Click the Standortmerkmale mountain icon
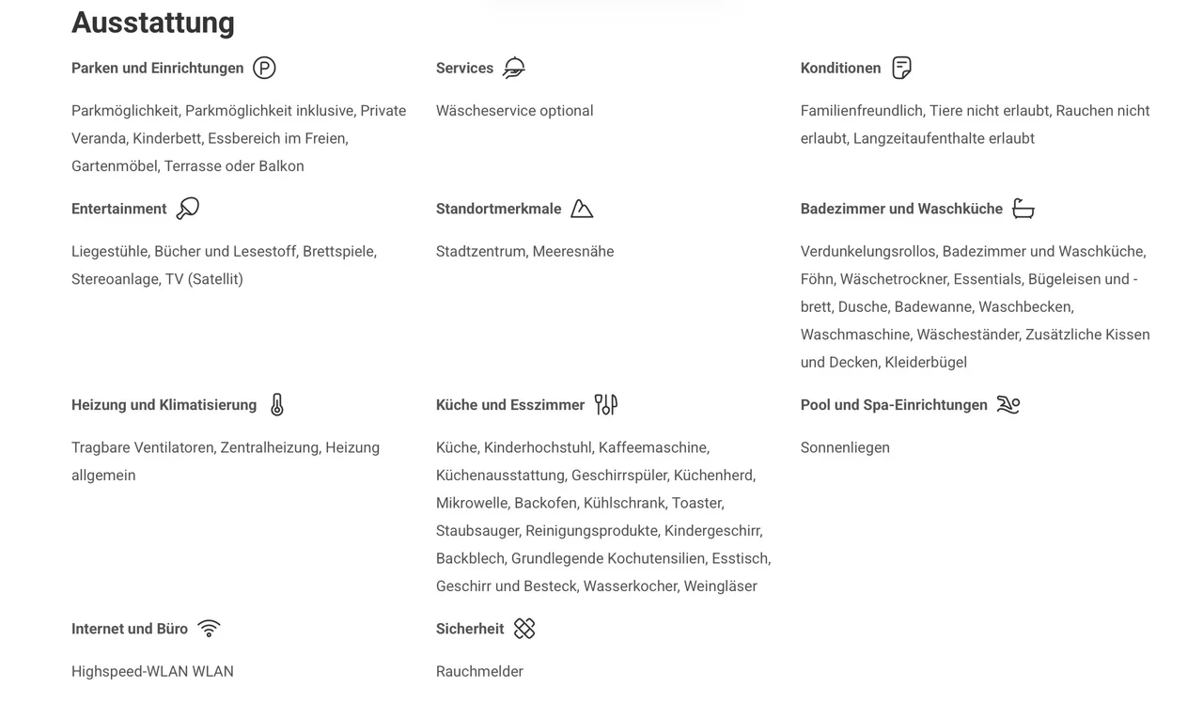 (x=582, y=209)
